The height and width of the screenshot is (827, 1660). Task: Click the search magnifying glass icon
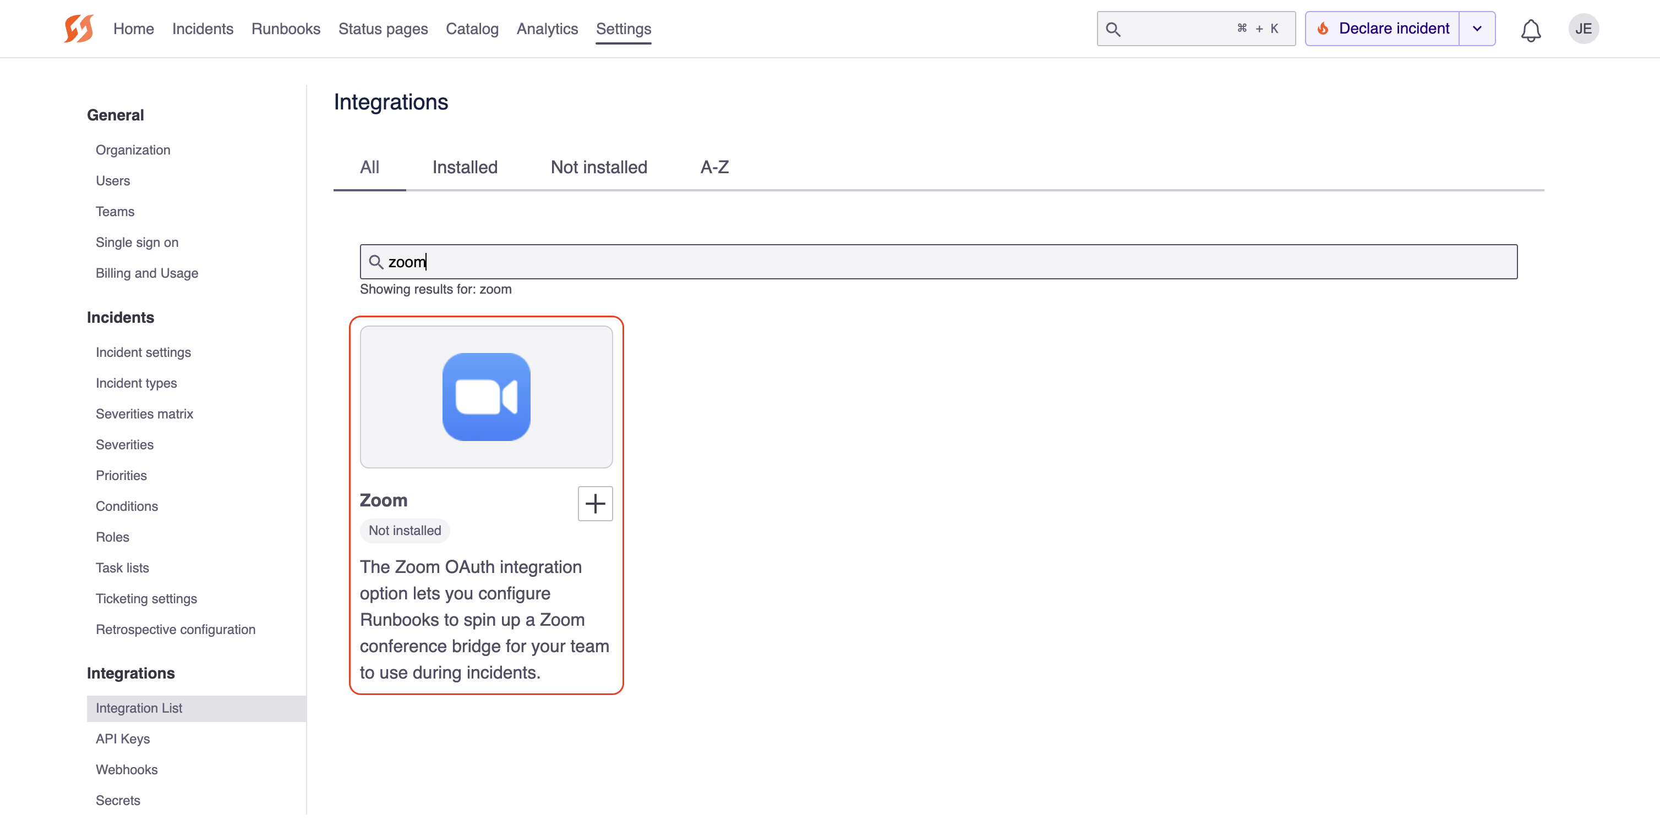click(x=1113, y=29)
